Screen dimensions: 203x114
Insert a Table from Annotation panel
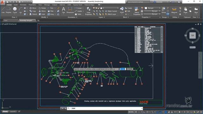pos(78,14)
